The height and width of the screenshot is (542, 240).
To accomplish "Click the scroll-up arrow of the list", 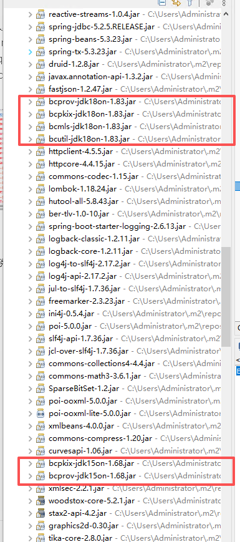I will pos(226,14).
